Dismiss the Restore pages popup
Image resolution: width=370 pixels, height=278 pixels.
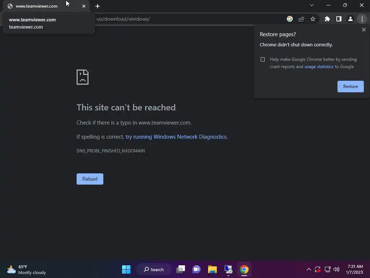tap(363, 30)
